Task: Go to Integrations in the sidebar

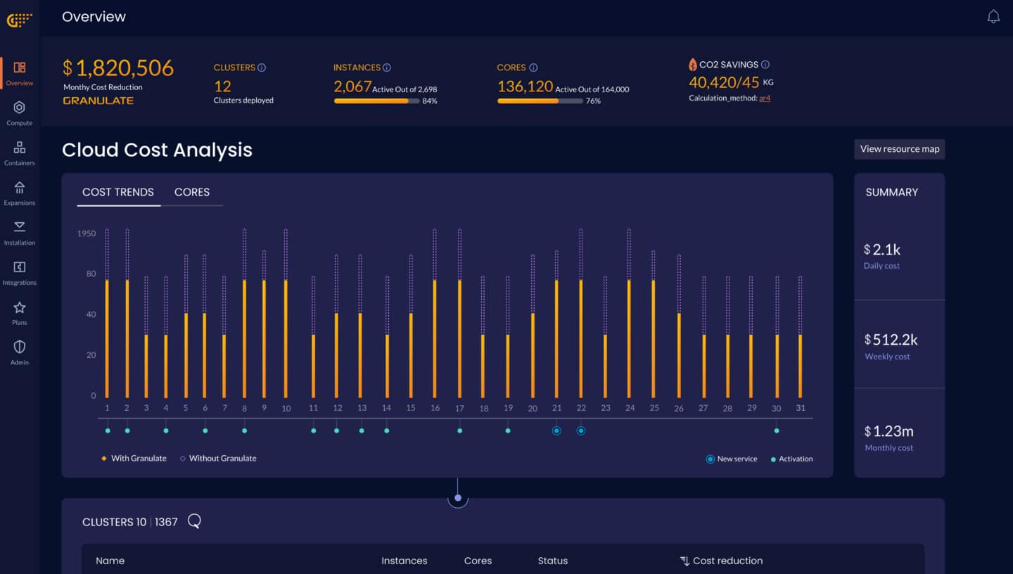Action: tap(20, 273)
